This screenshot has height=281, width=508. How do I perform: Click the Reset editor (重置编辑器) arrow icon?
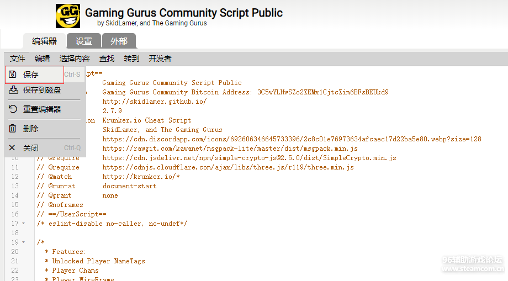13,109
